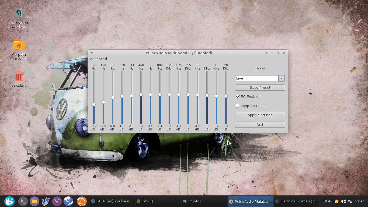
Task: Click the 2.1 dB value label
Action: coord(131,128)
